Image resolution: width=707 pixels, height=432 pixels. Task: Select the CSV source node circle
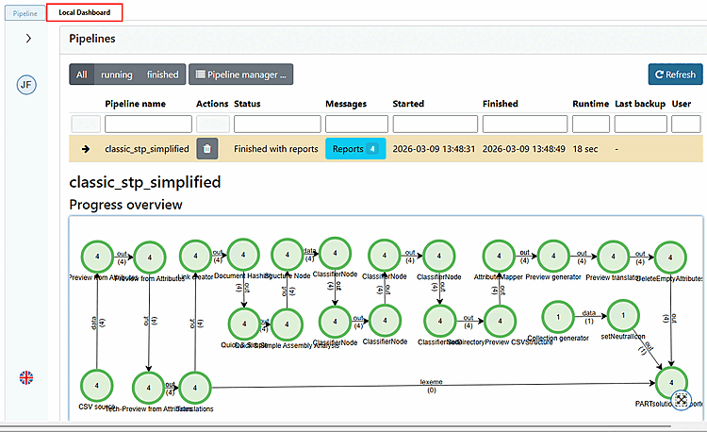tap(96, 386)
